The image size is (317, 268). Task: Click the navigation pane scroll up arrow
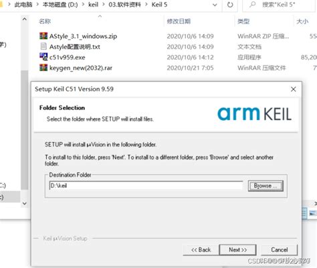25,19
